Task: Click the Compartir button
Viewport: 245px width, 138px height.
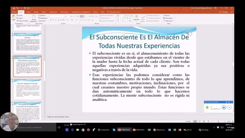Action: (224, 12)
